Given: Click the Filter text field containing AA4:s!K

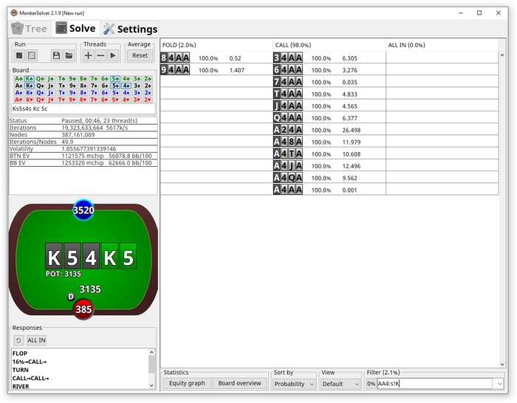Looking at the screenshot, I should 434,384.
